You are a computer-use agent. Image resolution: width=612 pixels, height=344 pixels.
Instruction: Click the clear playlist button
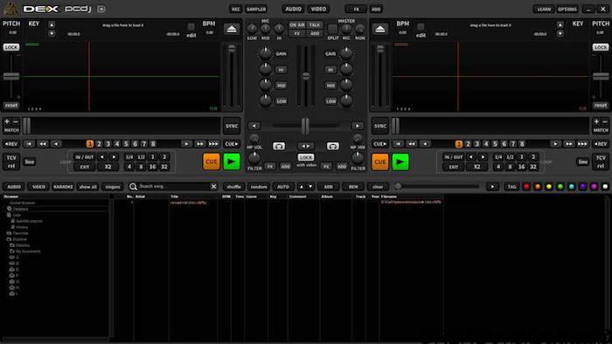click(x=378, y=187)
